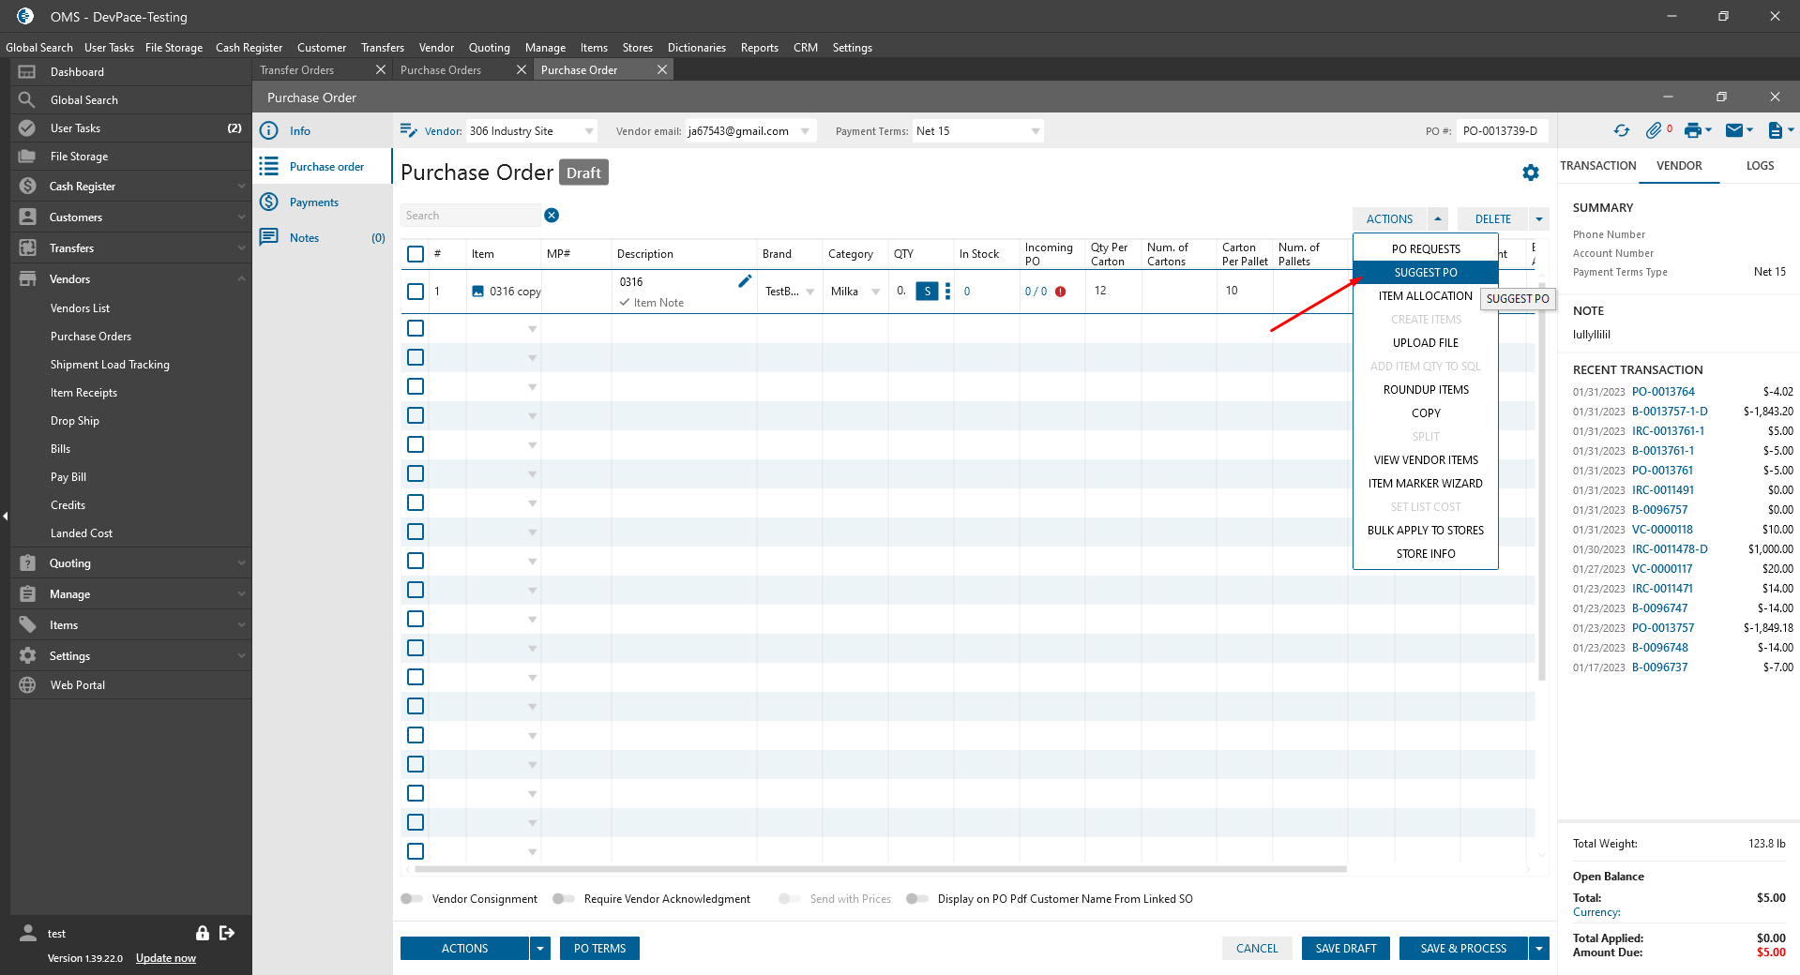Click the pencil edit icon for description

tap(745, 281)
